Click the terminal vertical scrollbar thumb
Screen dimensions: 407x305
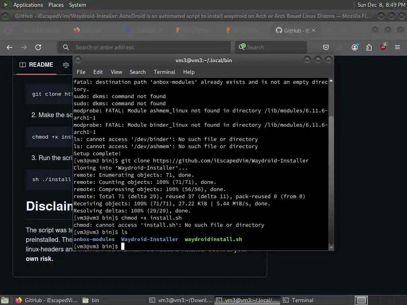(x=331, y=180)
